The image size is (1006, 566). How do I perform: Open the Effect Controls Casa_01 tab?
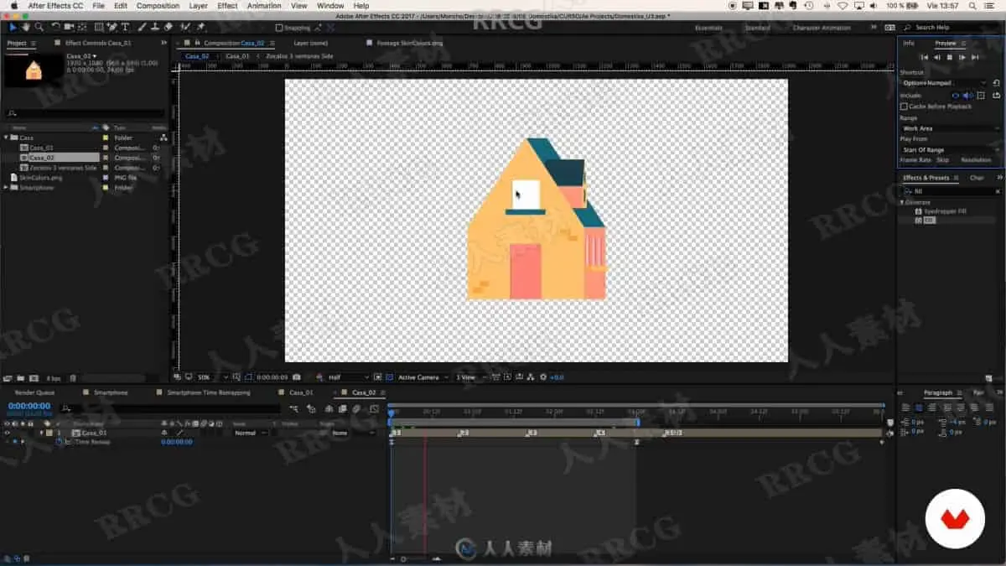98,42
